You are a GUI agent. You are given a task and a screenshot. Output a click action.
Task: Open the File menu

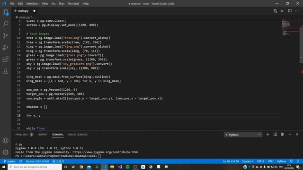(12, 3)
